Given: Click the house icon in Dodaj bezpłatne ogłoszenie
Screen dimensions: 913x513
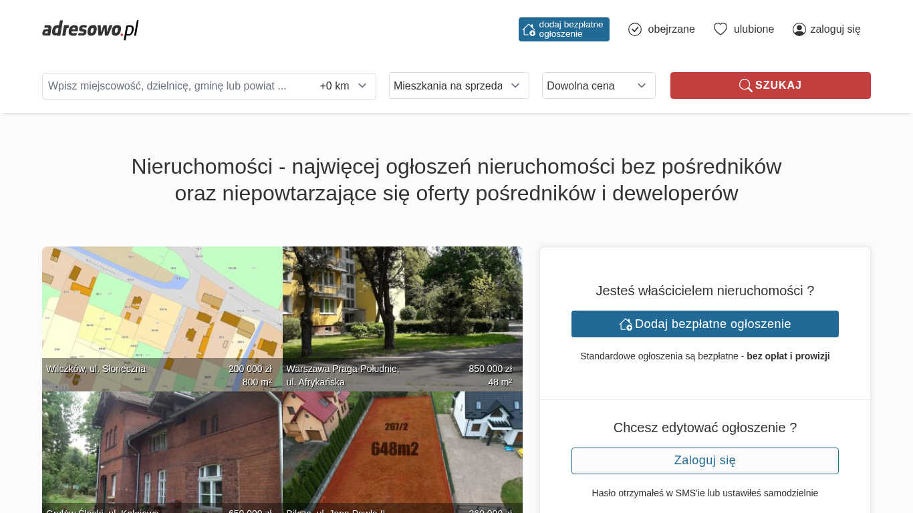Looking at the screenshot, I should (x=626, y=324).
